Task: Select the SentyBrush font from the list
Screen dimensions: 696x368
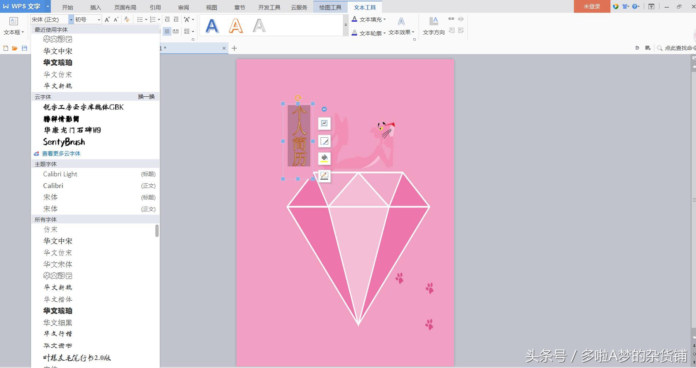Action: pyautogui.click(x=64, y=142)
